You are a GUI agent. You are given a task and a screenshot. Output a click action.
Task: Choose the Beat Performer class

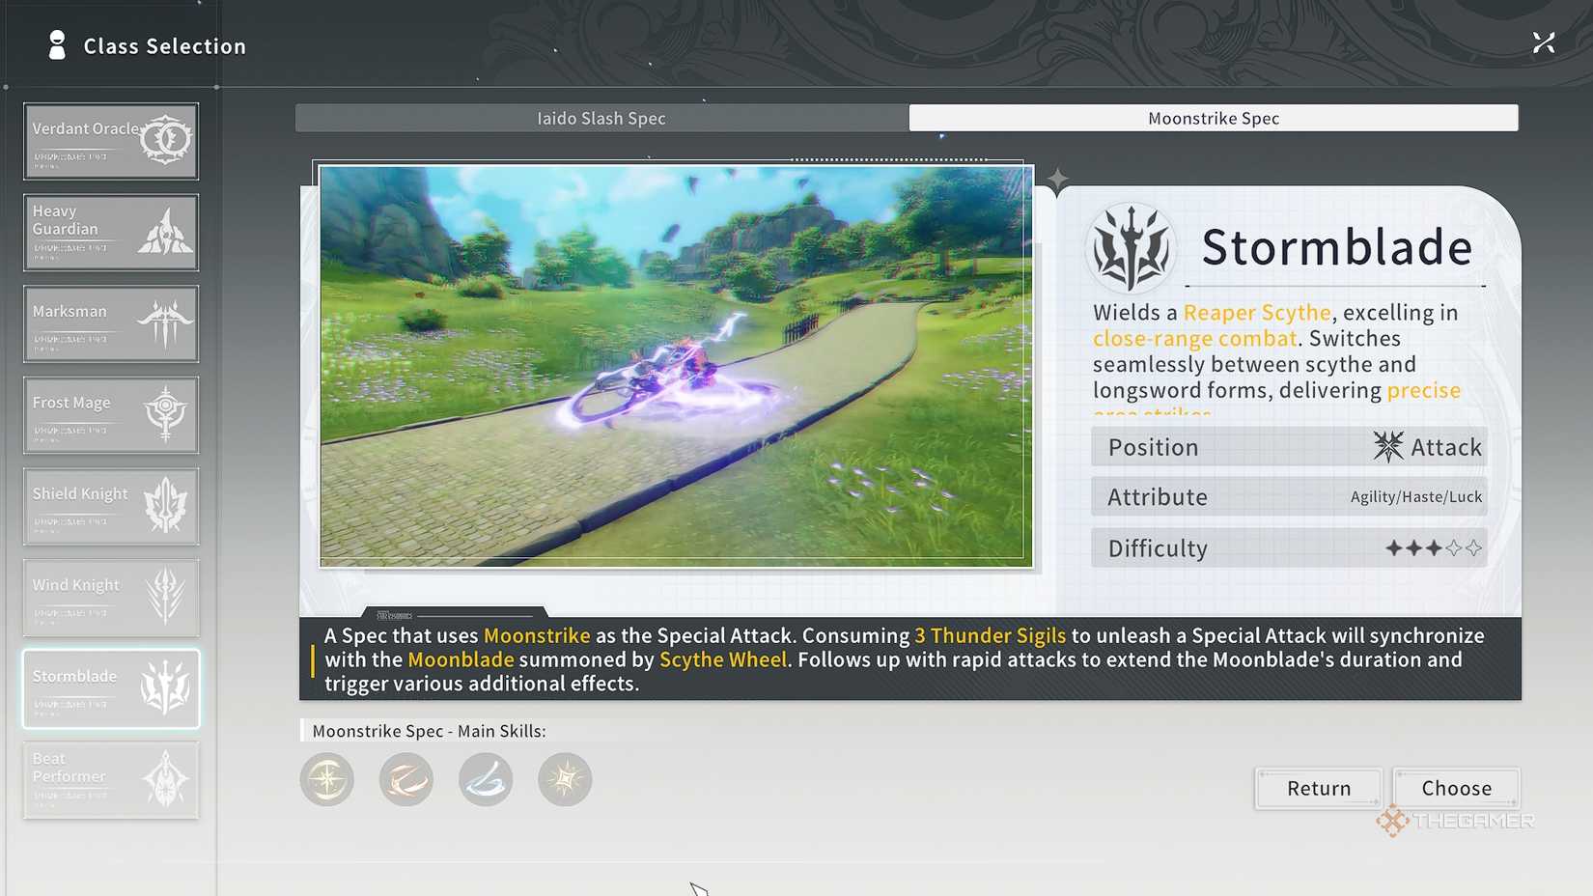pyautogui.click(x=111, y=779)
